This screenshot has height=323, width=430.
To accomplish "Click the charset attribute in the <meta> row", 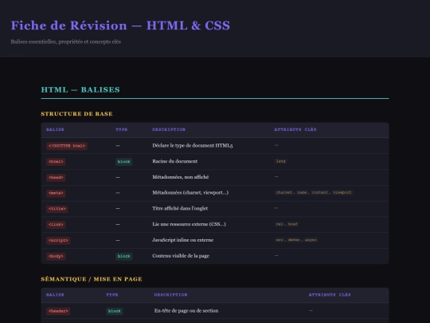I will 284,192.
